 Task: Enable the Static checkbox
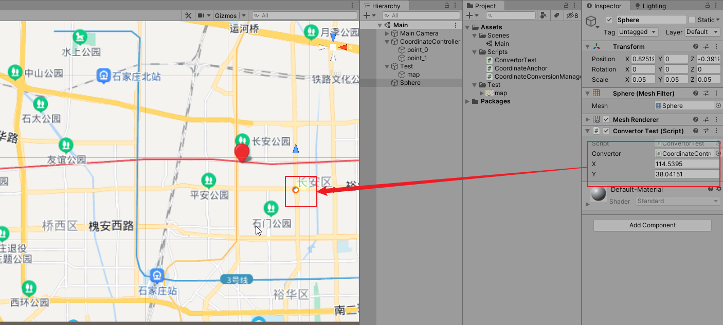692,20
